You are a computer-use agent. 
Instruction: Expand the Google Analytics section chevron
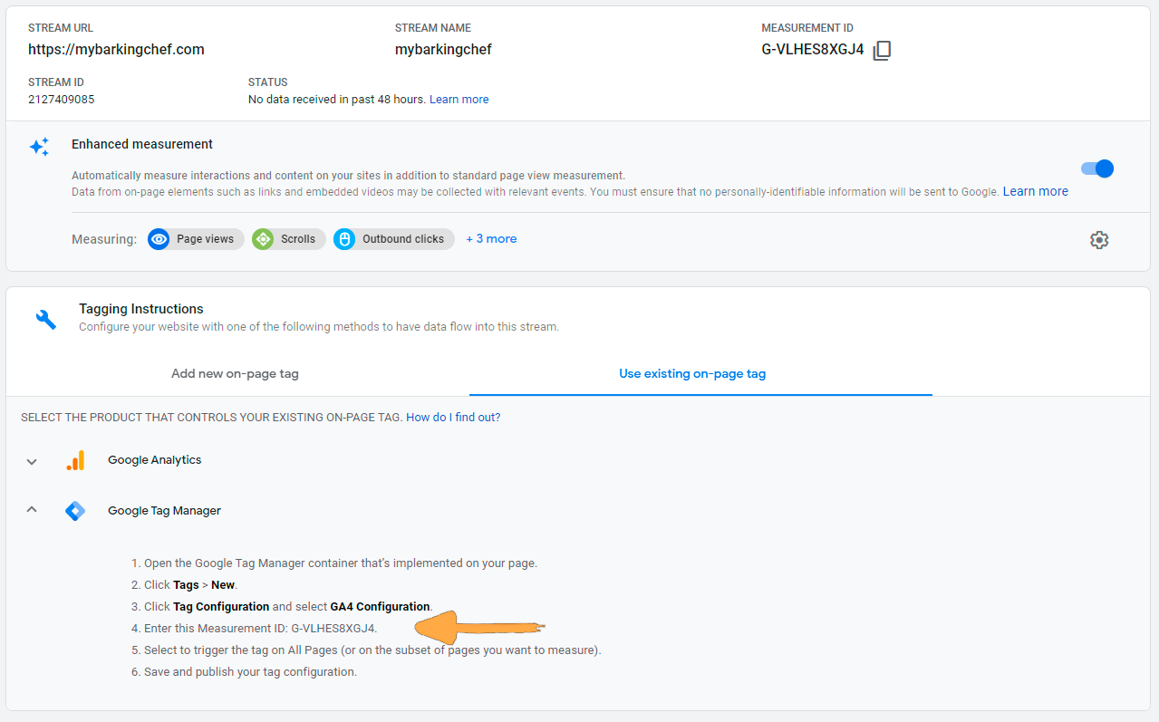click(32, 461)
